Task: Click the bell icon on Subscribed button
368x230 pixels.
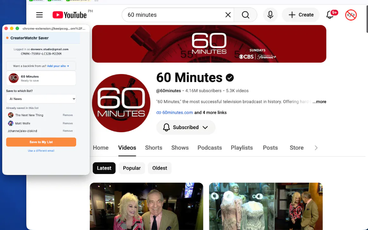Action: click(167, 127)
